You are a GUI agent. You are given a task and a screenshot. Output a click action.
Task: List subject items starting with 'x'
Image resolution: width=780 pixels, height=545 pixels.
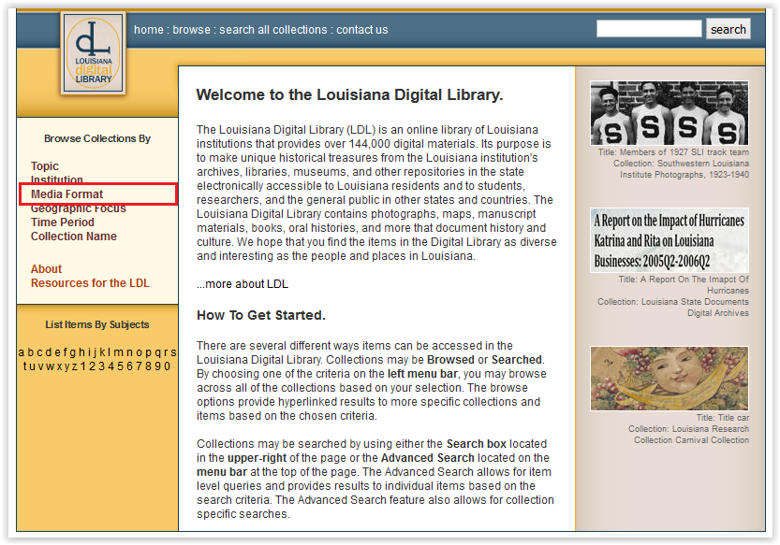coord(59,366)
